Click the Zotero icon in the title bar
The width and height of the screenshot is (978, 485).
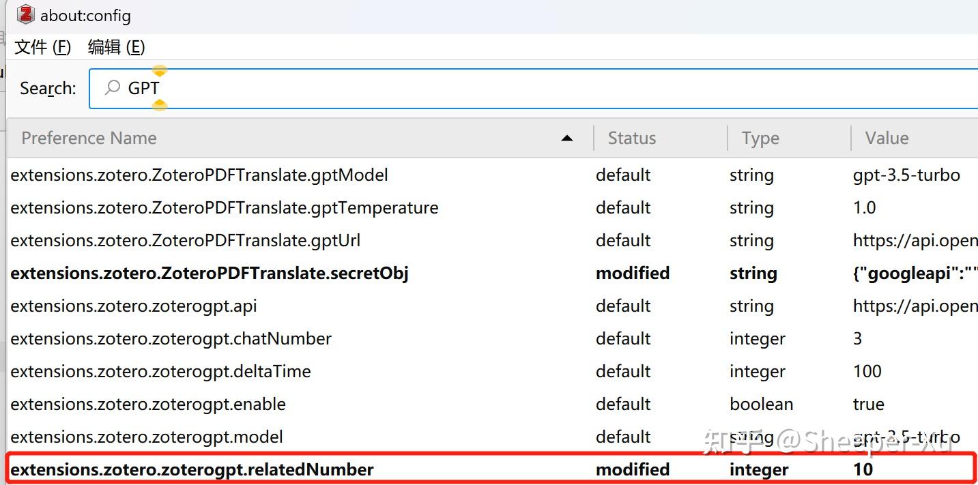pos(26,14)
